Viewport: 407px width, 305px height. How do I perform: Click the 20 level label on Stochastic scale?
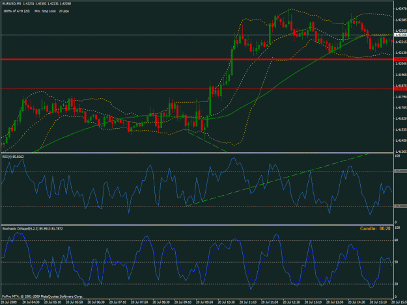[397, 284]
